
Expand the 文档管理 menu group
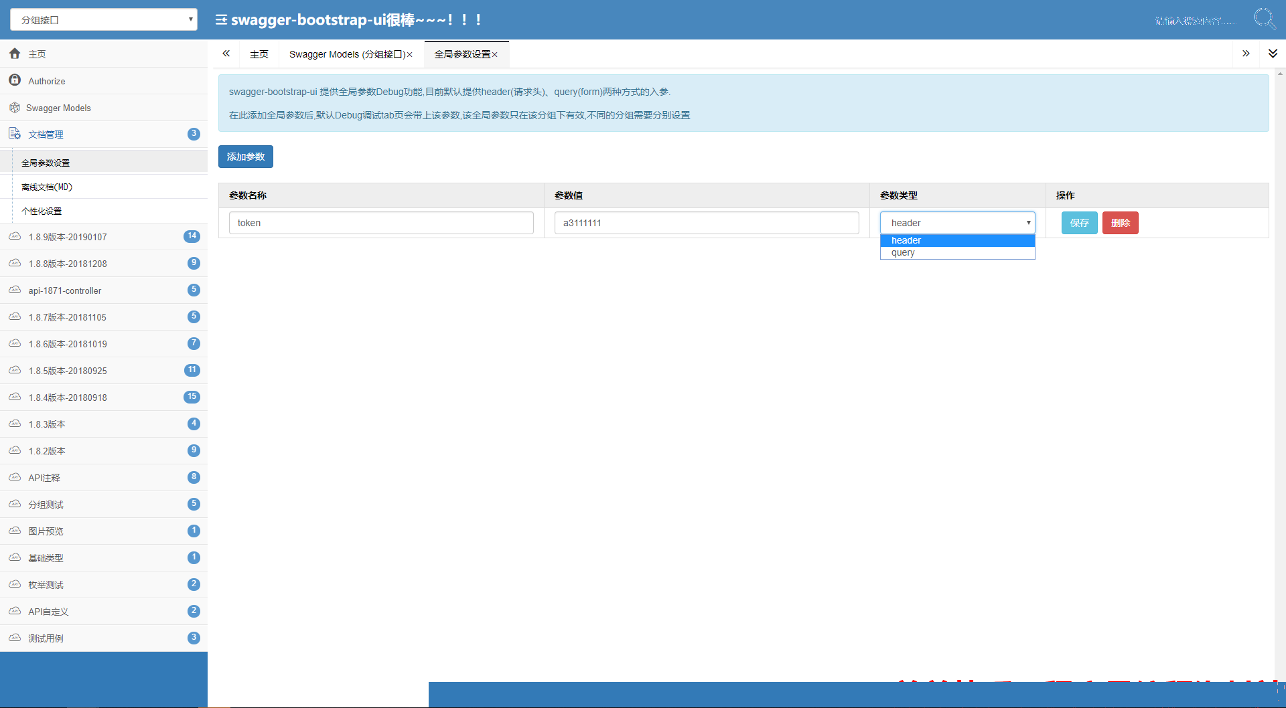point(104,134)
